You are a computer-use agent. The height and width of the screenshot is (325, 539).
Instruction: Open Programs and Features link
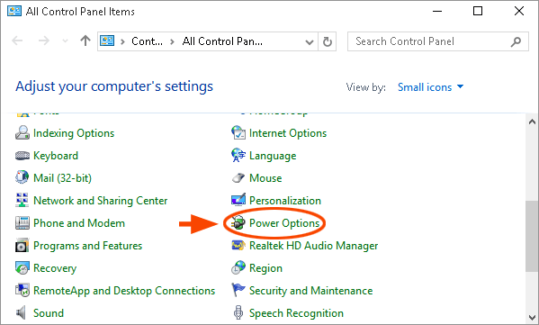pos(87,246)
